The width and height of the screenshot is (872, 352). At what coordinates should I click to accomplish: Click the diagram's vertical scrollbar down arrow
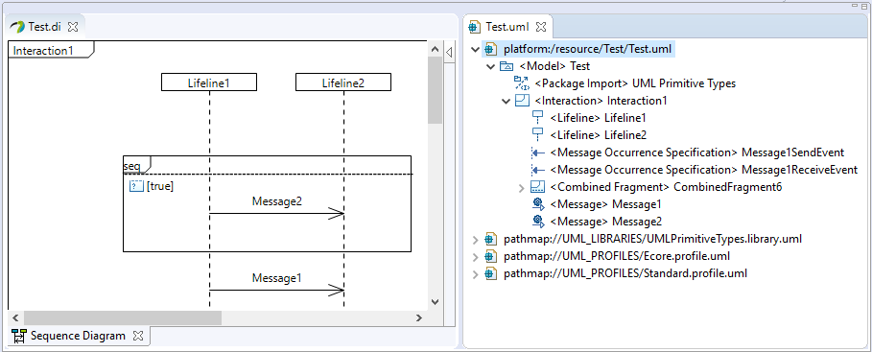pyautogui.click(x=436, y=302)
